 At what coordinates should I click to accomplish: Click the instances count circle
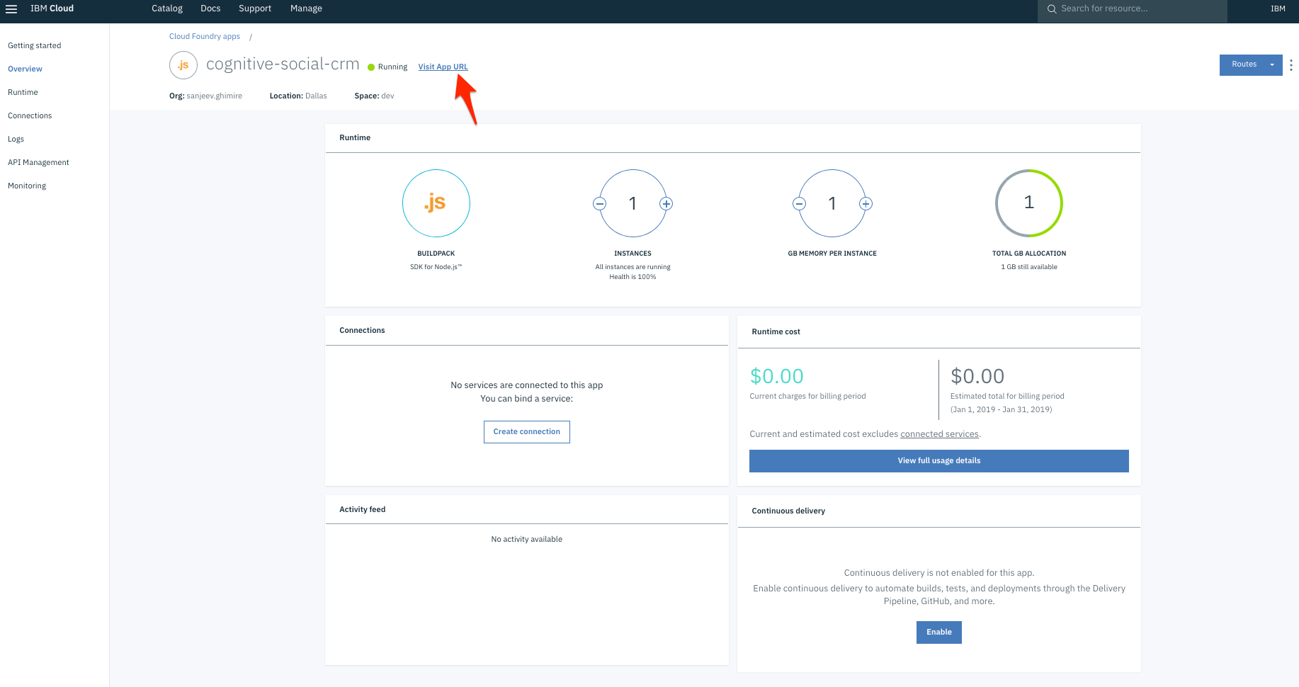pyautogui.click(x=633, y=203)
